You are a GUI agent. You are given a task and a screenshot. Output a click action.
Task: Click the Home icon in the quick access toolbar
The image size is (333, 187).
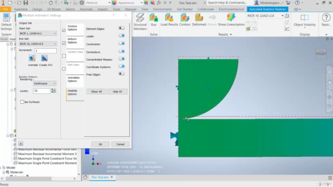(50, 3)
